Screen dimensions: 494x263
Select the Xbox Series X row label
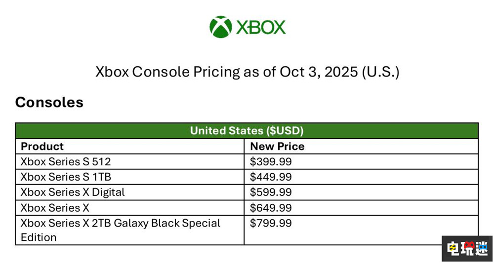[55, 207]
